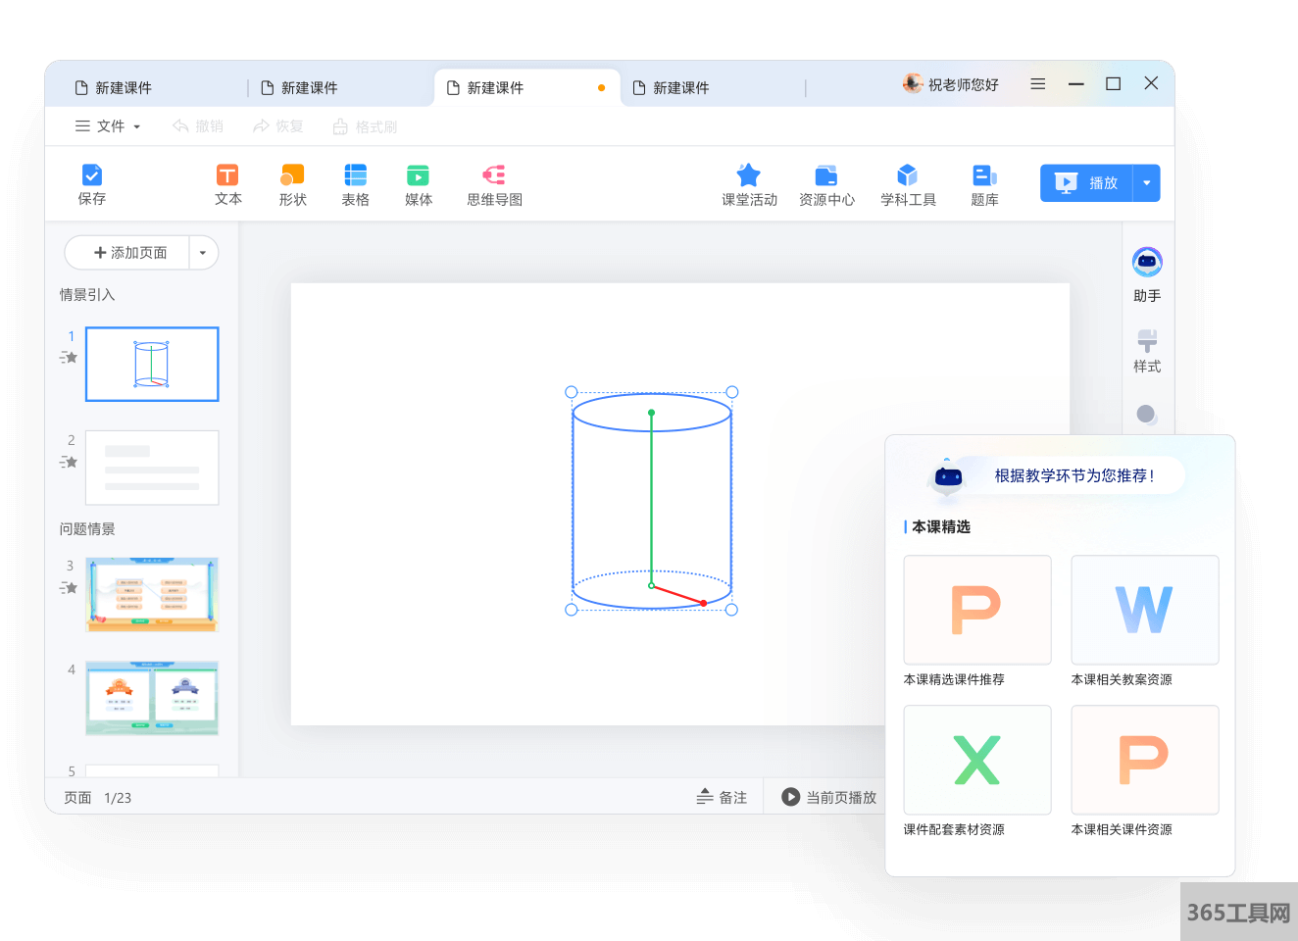Expand the Add Page dropdown arrow
The height and width of the screenshot is (941, 1298).
point(203,253)
